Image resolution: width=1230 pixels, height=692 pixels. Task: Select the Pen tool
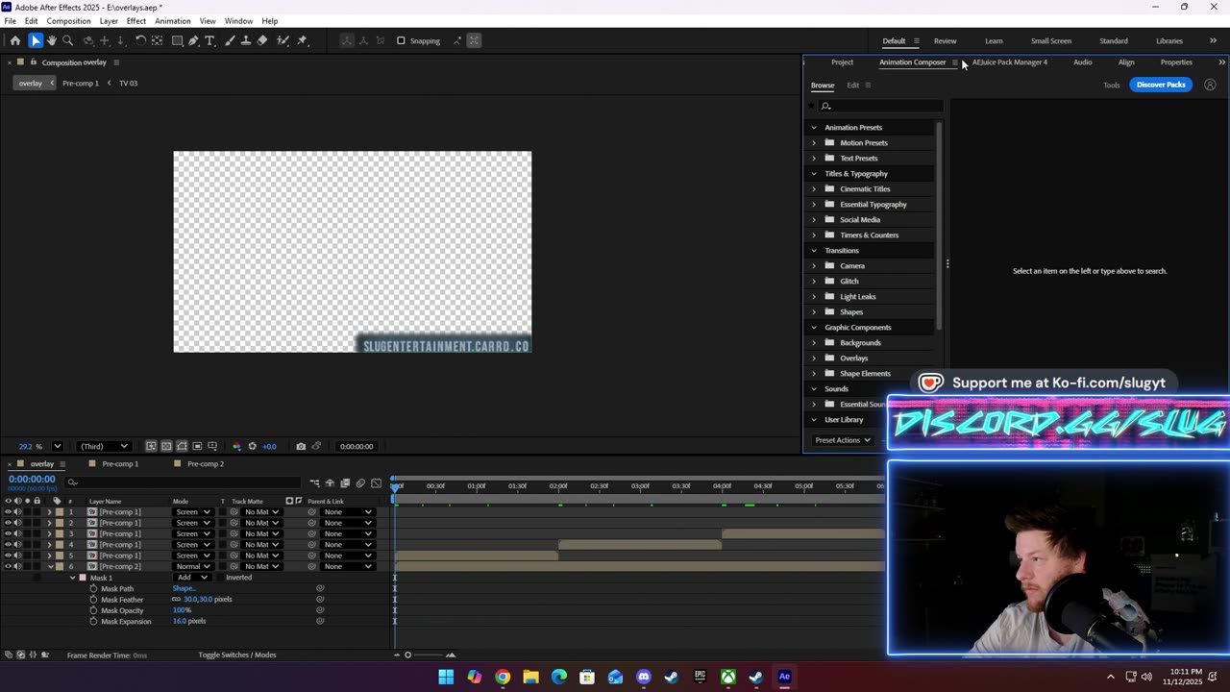coord(193,40)
